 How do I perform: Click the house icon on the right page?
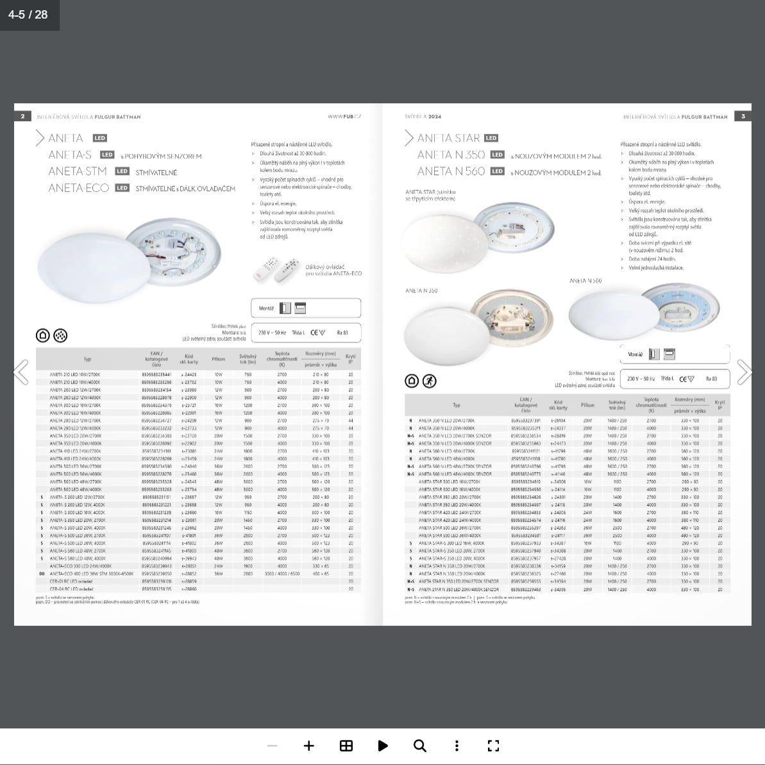point(412,381)
